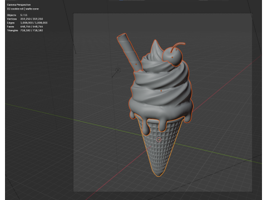Click the 'Objects' statistics row
This screenshot has width=267, height=200.
(x=17, y=15)
